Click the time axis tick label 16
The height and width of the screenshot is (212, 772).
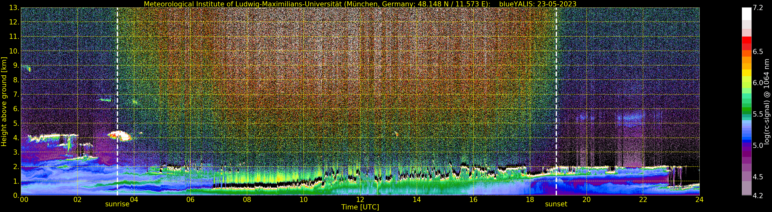tap(473, 200)
